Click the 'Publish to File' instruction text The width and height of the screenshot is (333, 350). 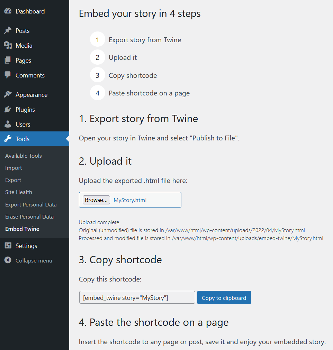coord(159,138)
